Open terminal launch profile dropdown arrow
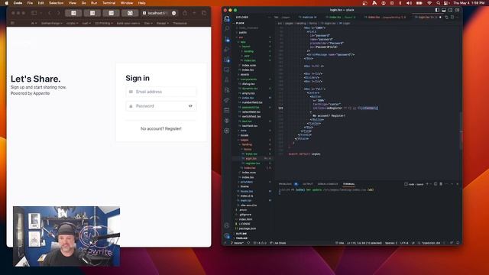This screenshot has width=489, height=275. (x=431, y=184)
